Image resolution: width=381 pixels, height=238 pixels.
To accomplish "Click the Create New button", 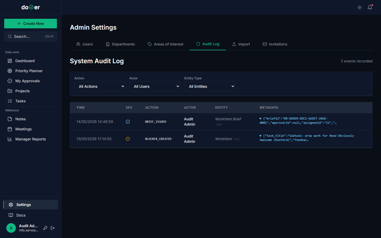I will [31, 24].
